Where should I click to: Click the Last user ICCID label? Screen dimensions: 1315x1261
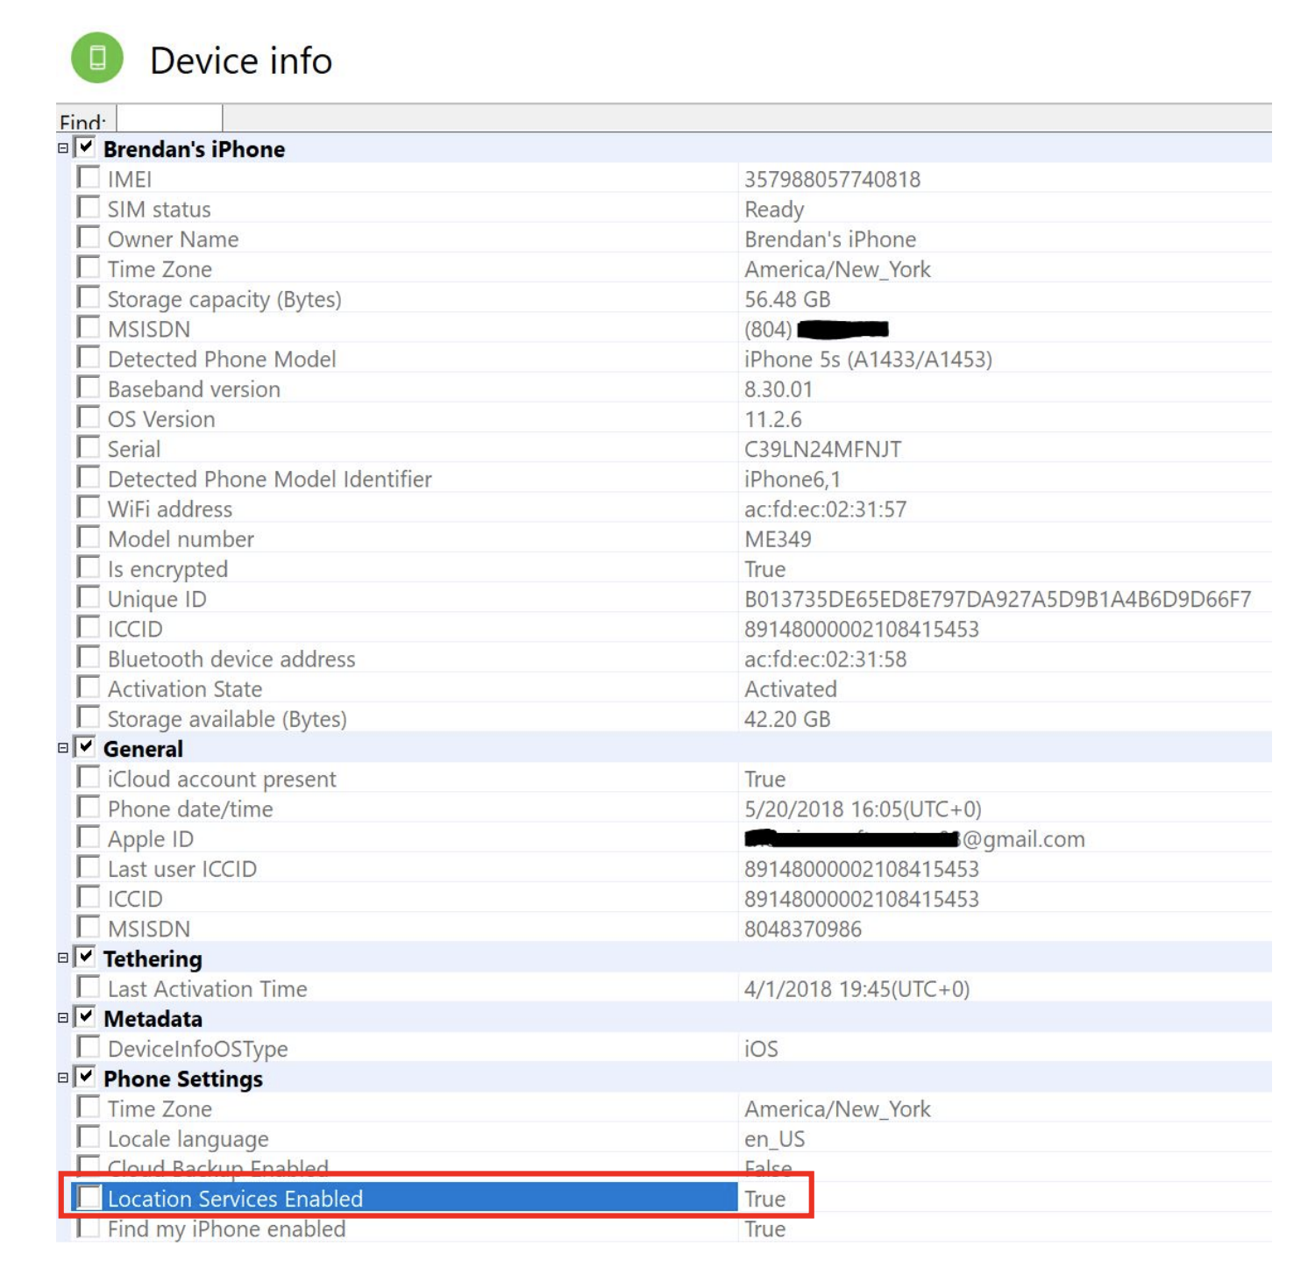[x=182, y=869]
